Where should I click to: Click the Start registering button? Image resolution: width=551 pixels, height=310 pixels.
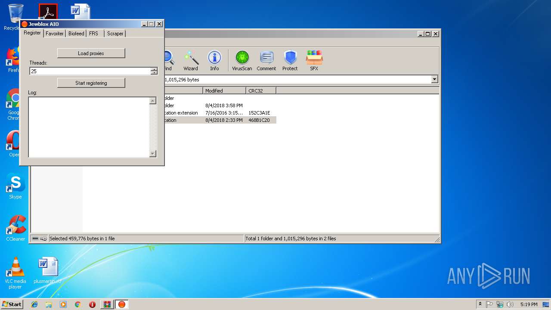[91, 83]
